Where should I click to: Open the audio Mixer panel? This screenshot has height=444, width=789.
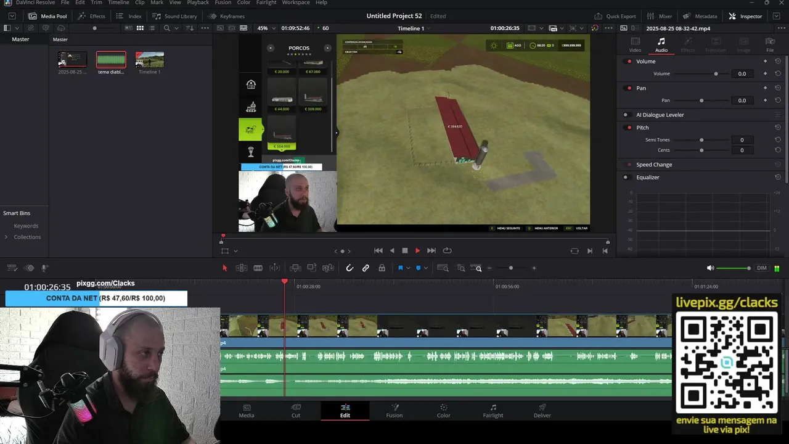(x=659, y=16)
